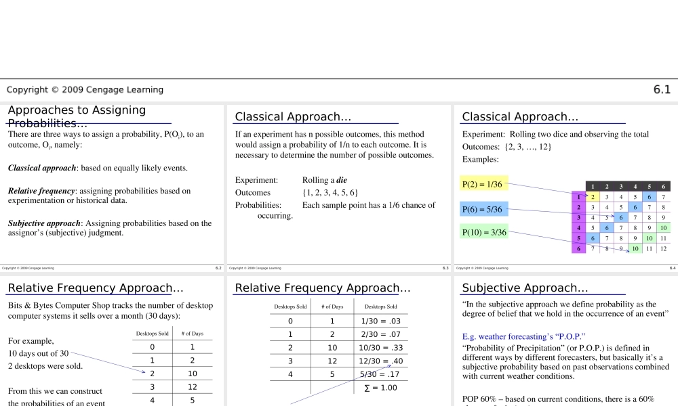678x406 pixels.
Task: Select the Classical Approach slide about rolling a die
Action: (x=293, y=117)
